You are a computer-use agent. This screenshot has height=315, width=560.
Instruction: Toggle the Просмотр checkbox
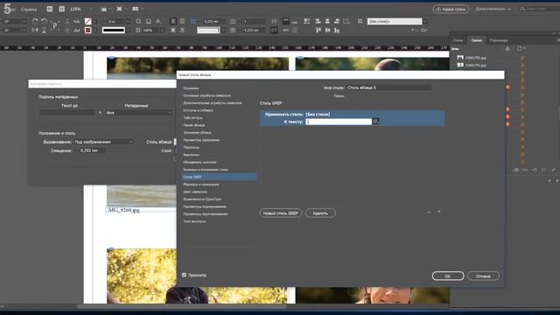185,275
